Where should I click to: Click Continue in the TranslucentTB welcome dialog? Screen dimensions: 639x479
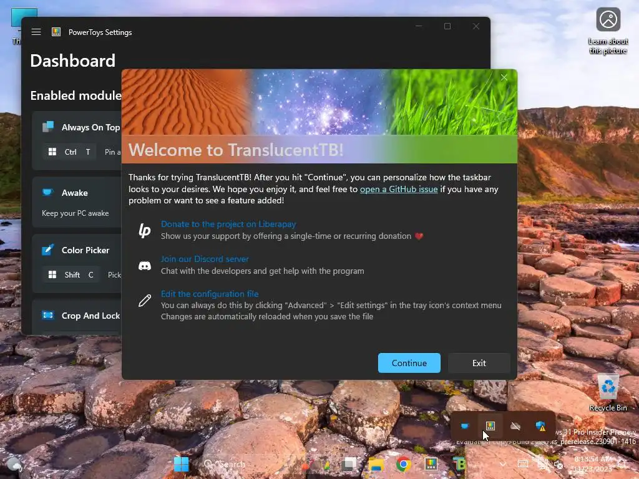409,363
